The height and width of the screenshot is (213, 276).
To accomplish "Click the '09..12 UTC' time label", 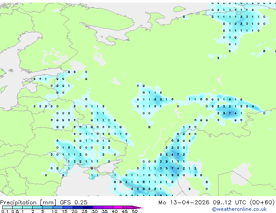I will click(229, 203).
